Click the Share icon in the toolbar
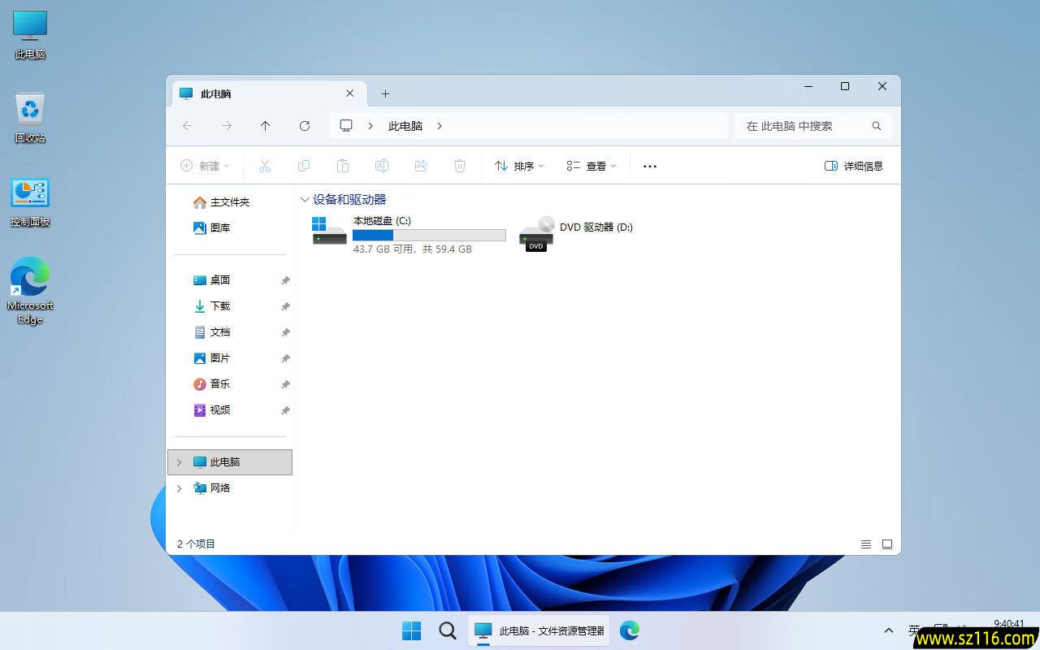Viewport: 1040px width, 650px height. (x=421, y=166)
